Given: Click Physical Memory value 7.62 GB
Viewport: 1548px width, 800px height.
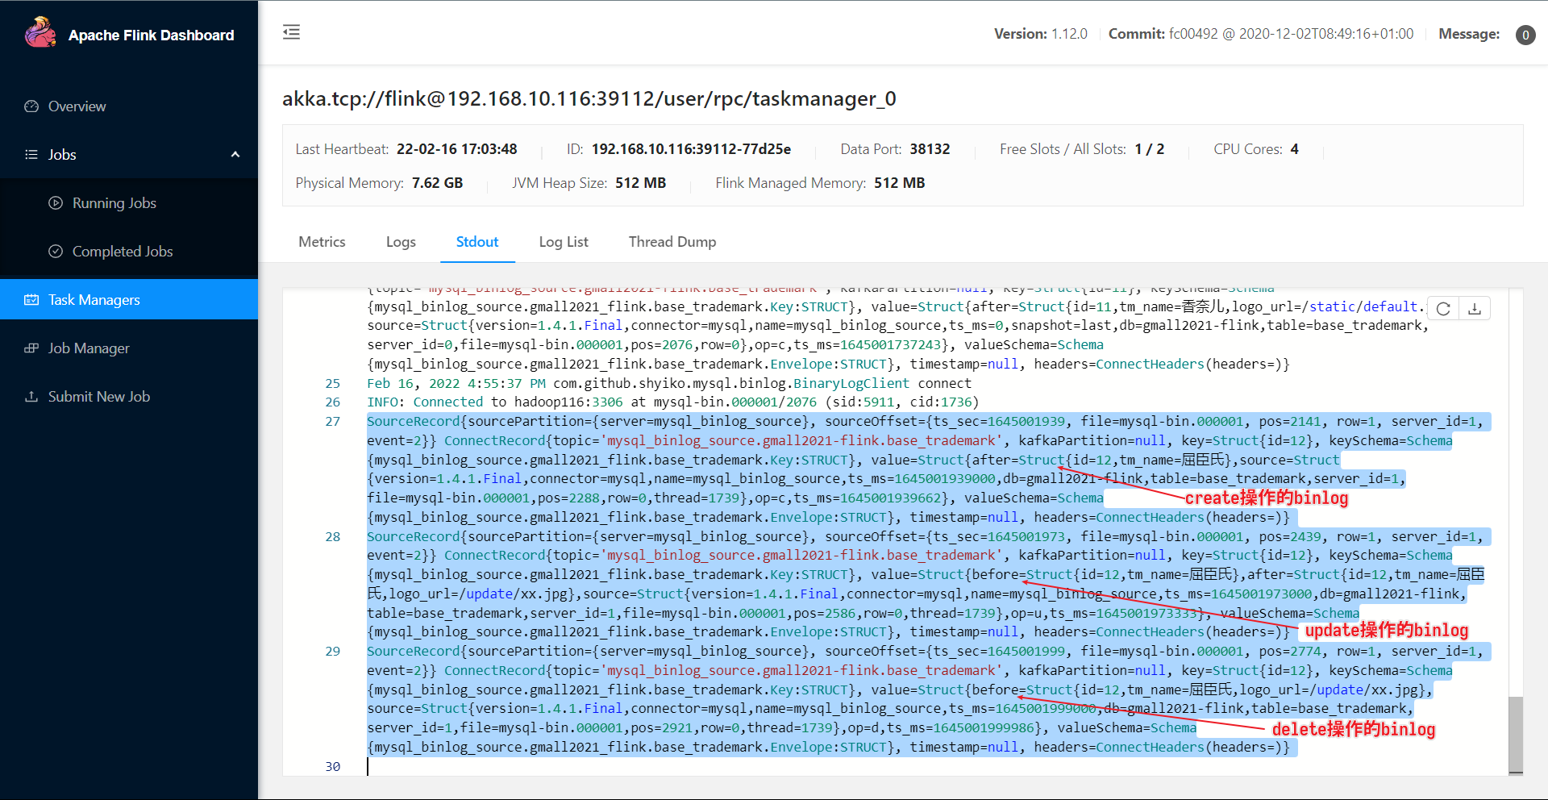Looking at the screenshot, I should (x=437, y=183).
